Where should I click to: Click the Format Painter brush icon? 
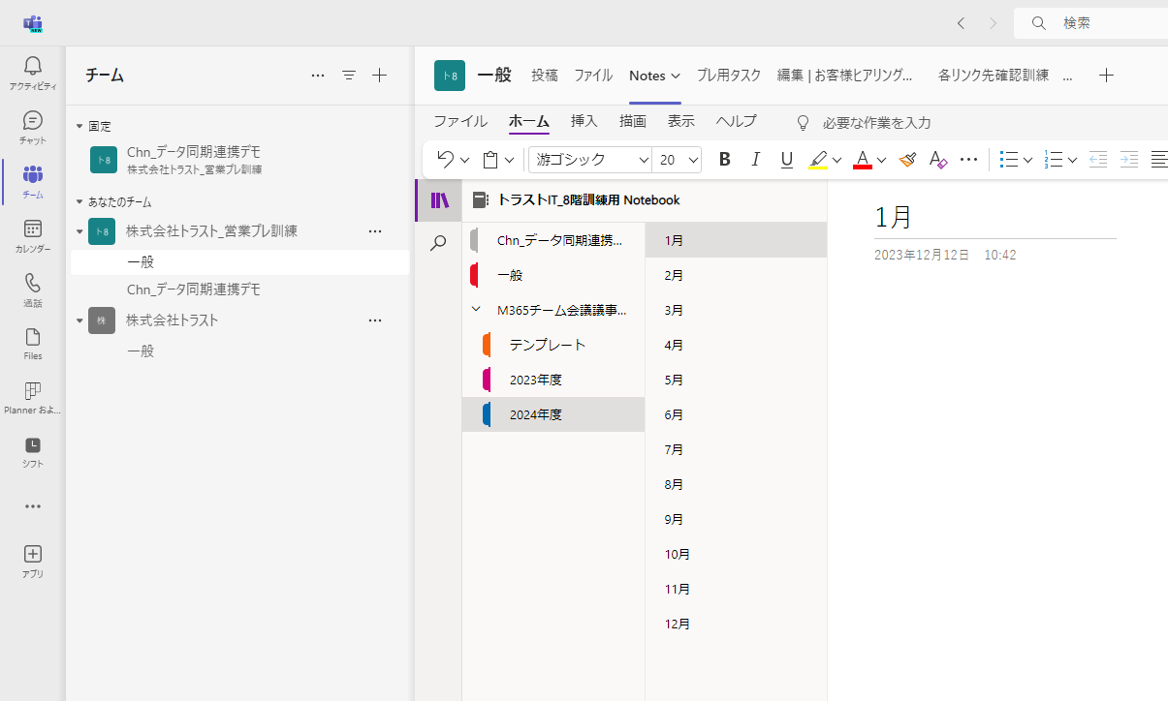click(x=907, y=160)
